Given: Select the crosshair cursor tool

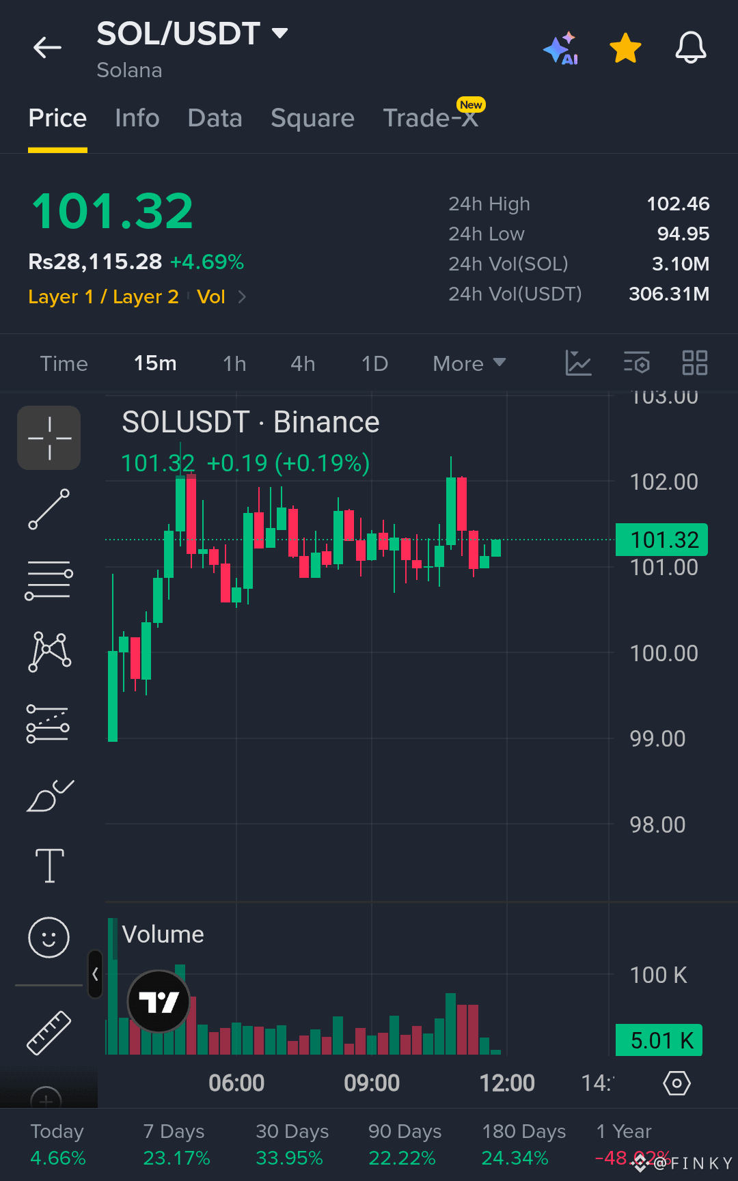Looking at the screenshot, I should [49, 438].
